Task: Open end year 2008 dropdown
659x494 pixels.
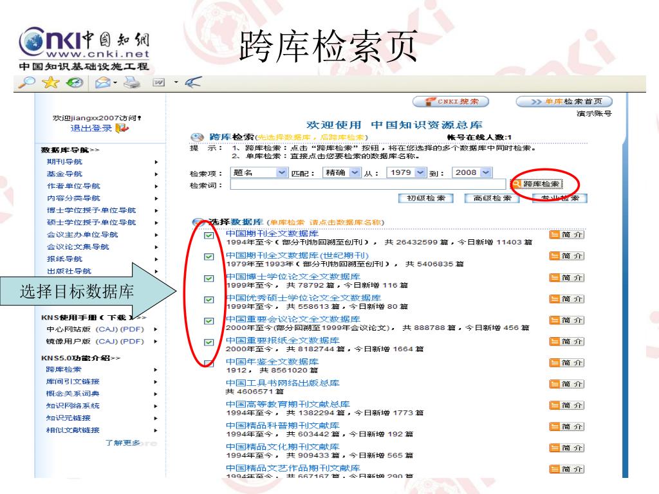Action: pos(472,172)
